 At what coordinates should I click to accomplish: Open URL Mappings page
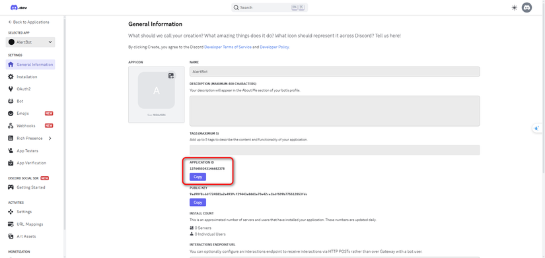pos(30,224)
